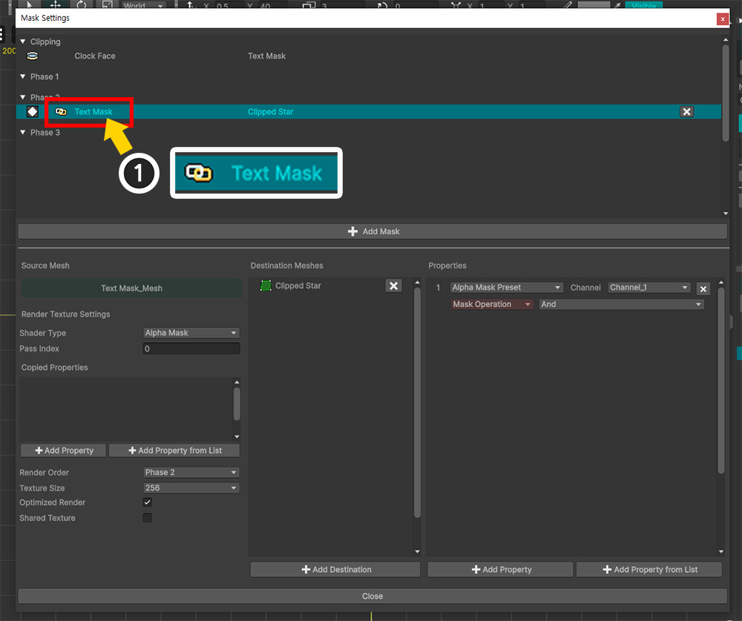
Task: Open the Alpha Mask Preset dropdown
Action: click(x=506, y=287)
